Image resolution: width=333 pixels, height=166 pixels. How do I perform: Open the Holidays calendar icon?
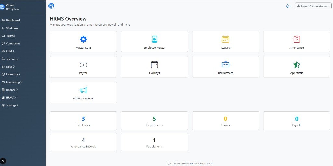point(154,65)
